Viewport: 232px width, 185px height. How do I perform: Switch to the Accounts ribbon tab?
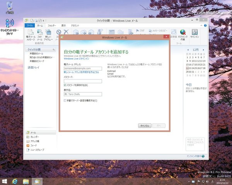(75, 25)
